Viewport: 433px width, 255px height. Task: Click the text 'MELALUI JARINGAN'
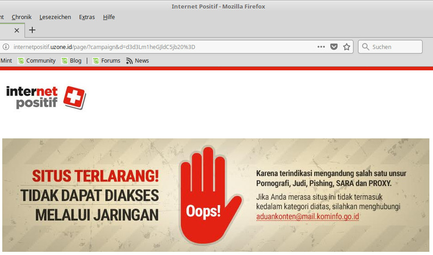(97, 215)
